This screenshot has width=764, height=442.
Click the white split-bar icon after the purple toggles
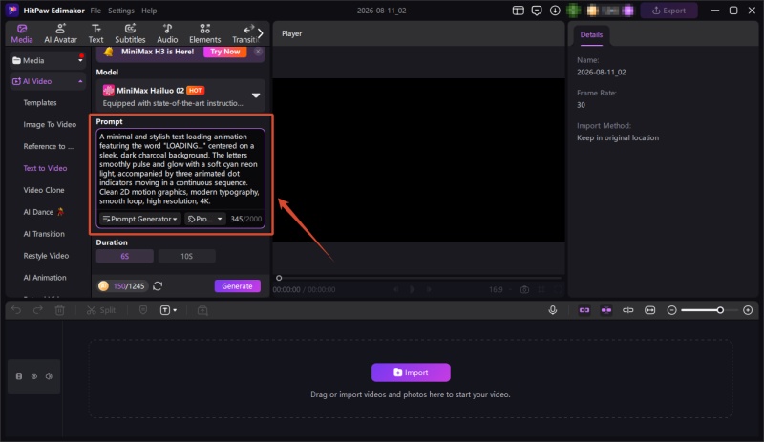click(628, 310)
